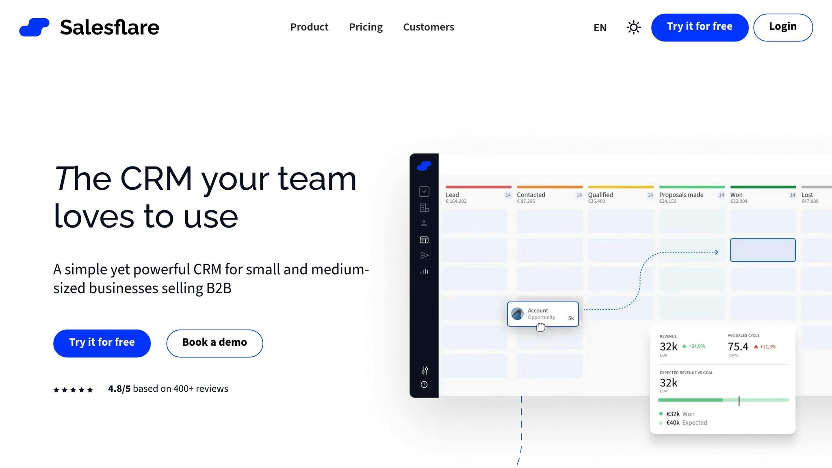Viewport: 832px width, 468px height.
Task: Expand the Won pipeline stage header
Action: pos(736,195)
